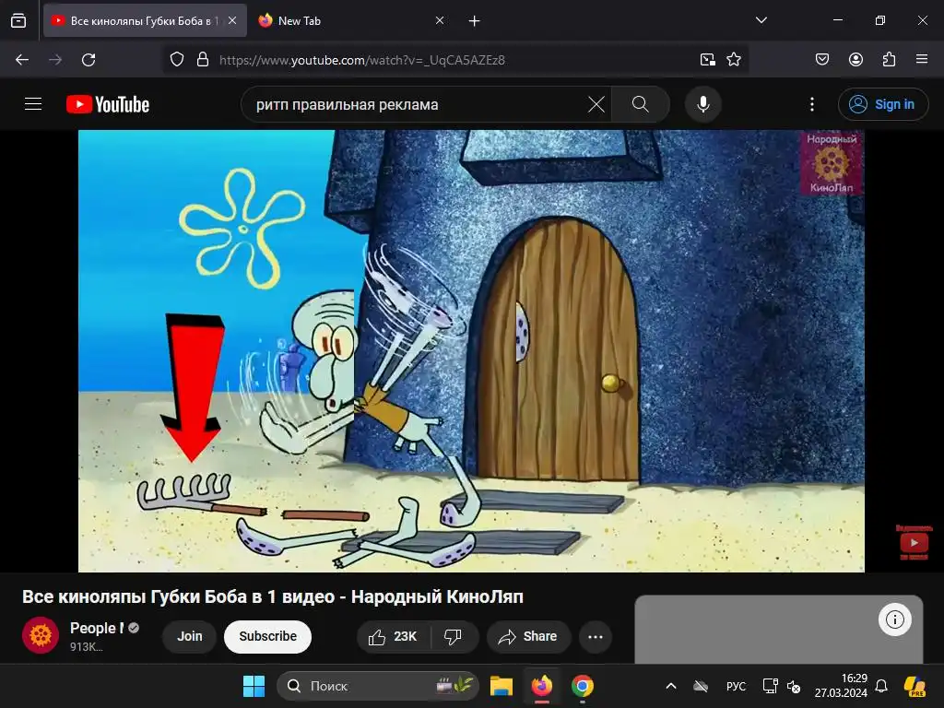Open the Windows Start menu

point(254,686)
